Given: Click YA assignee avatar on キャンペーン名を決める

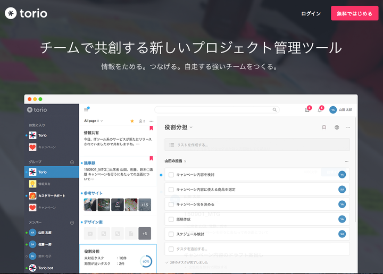Looking at the screenshot, I should pyautogui.click(x=342, y=204).
